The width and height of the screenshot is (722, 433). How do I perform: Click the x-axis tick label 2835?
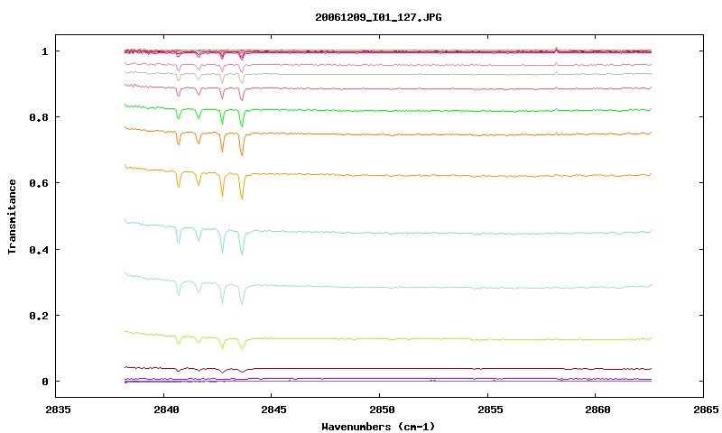click(x=58, y=410)
